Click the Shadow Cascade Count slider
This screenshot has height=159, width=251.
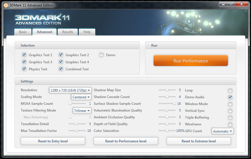[x=167, y=97]
